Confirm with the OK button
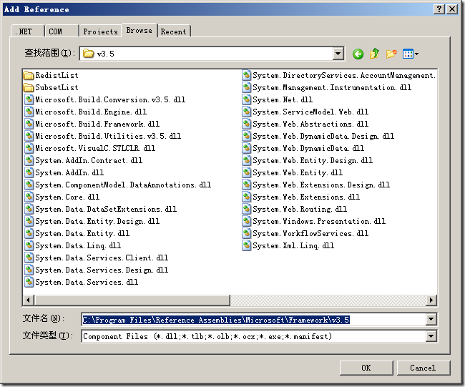Image resolution: width=465 pixels, height=387 pixels. [x=366, y=368]
